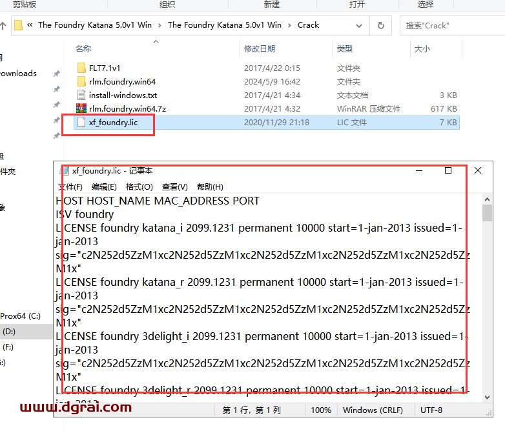
Task: Click the xf_foundry.lic file icon
Action: [81, 122]
